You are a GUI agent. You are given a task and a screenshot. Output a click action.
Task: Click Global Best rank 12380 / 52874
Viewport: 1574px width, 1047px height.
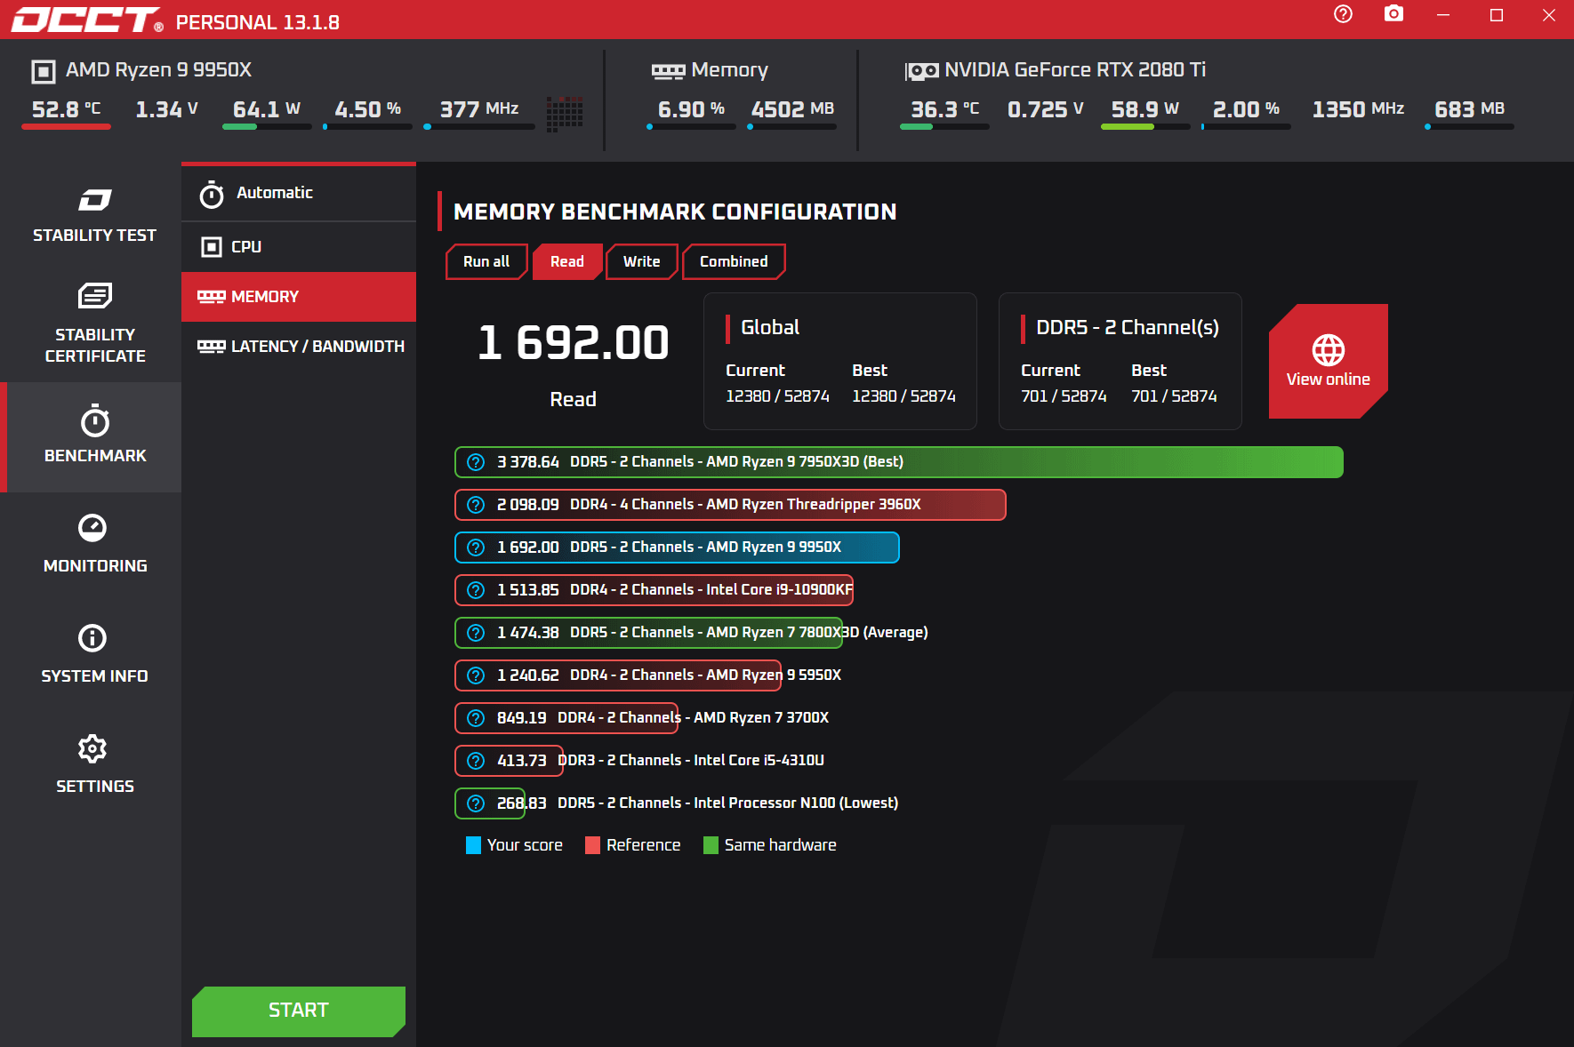(x=903, y=396)
